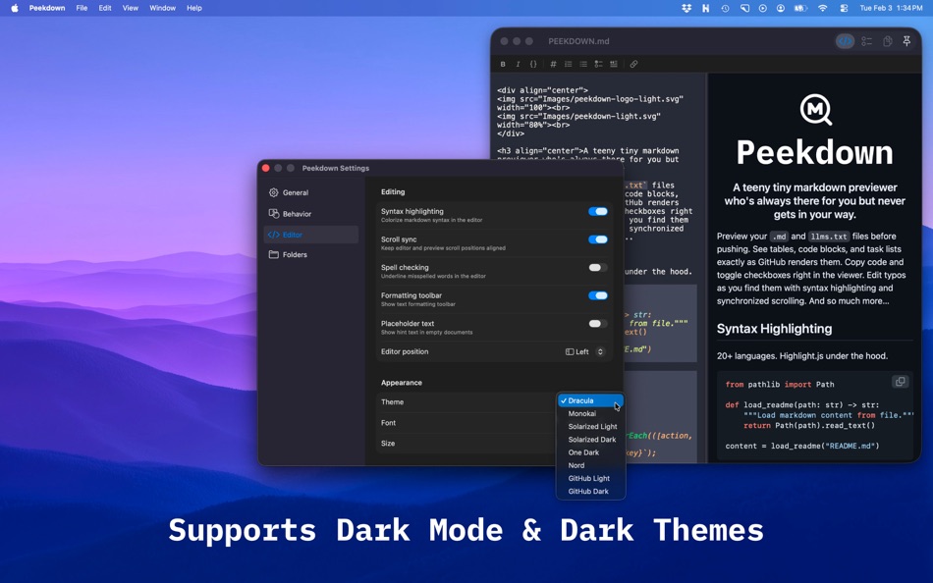
Task: Select the Editor settings pane
Action: [310, 235]
